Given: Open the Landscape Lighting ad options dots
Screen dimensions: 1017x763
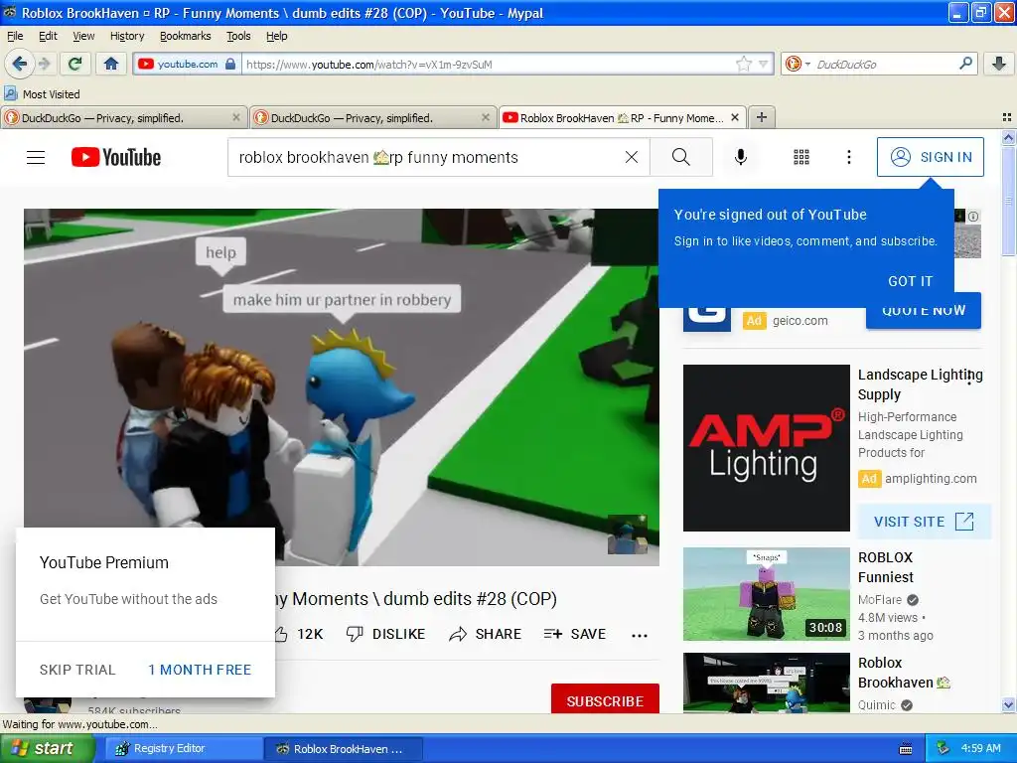Looking at the screenshot, I should coord(969,378).
